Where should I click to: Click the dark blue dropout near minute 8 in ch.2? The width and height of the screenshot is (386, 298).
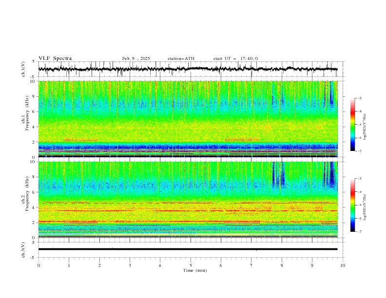278,174
